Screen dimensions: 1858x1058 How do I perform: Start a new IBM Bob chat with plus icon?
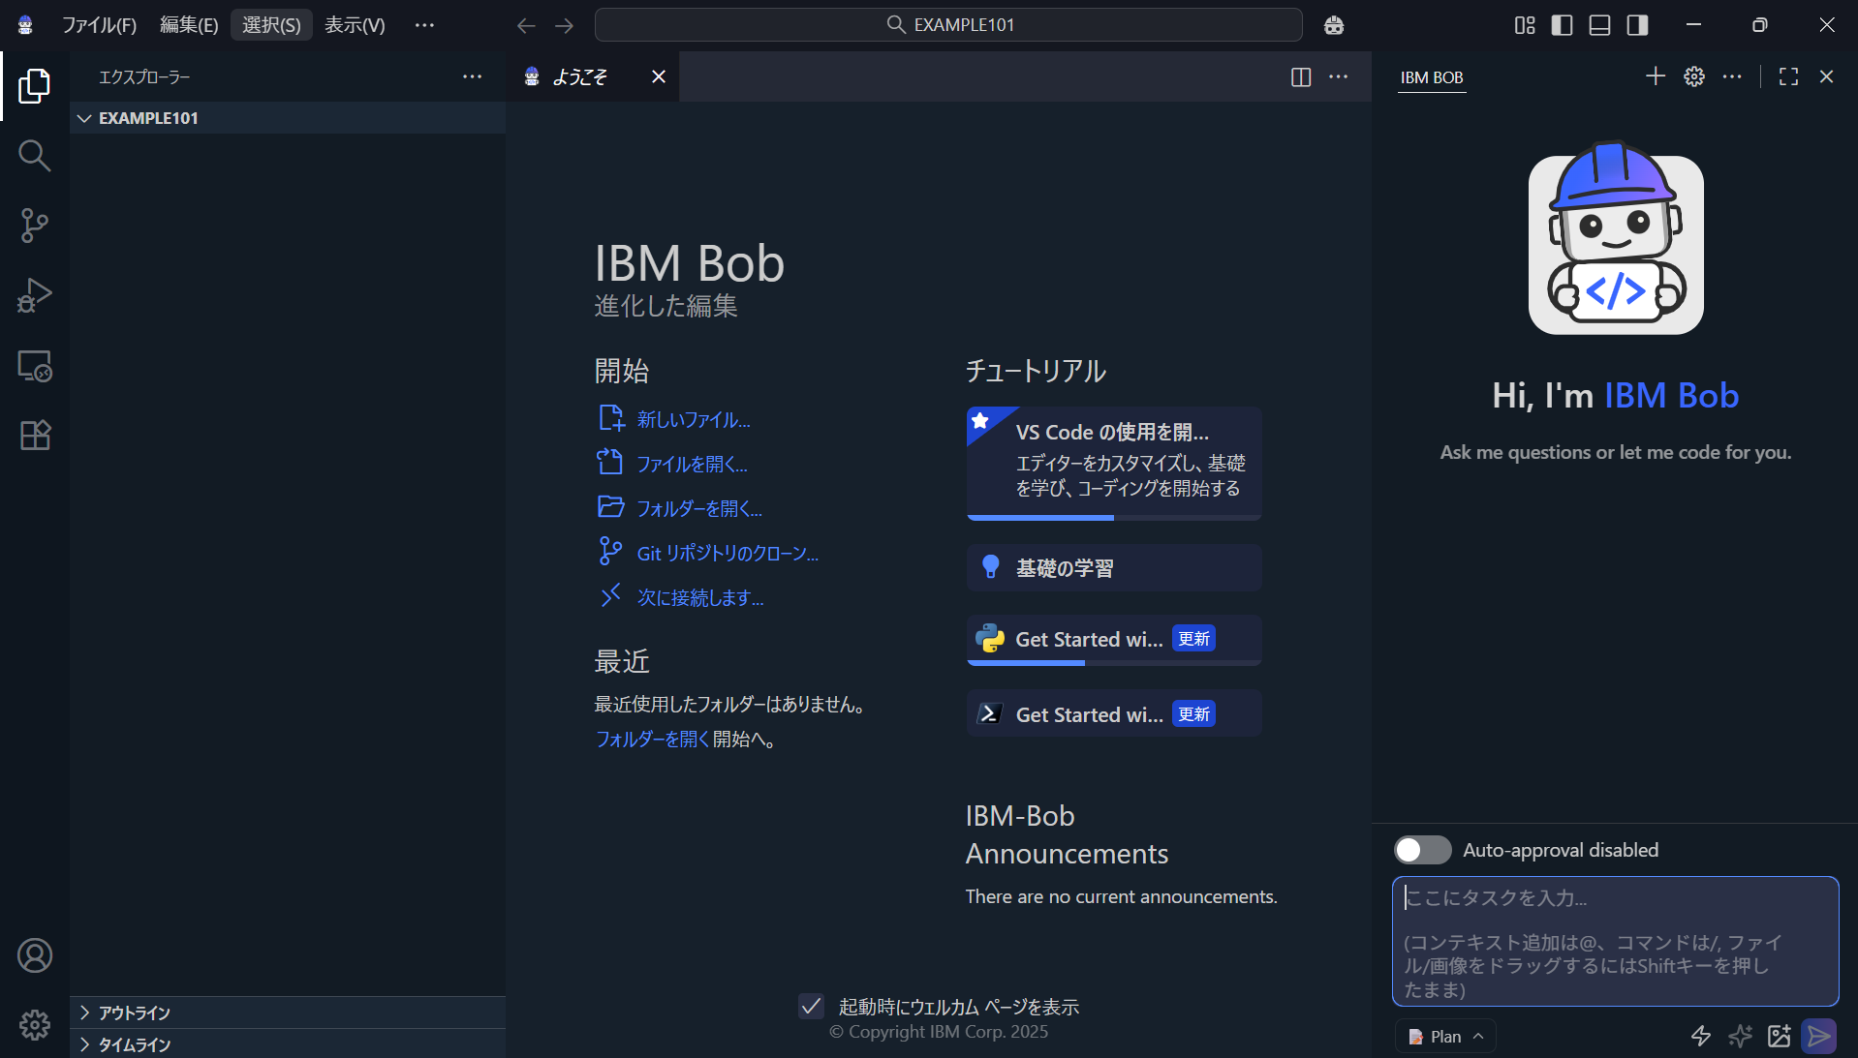tap(1655, 76)
